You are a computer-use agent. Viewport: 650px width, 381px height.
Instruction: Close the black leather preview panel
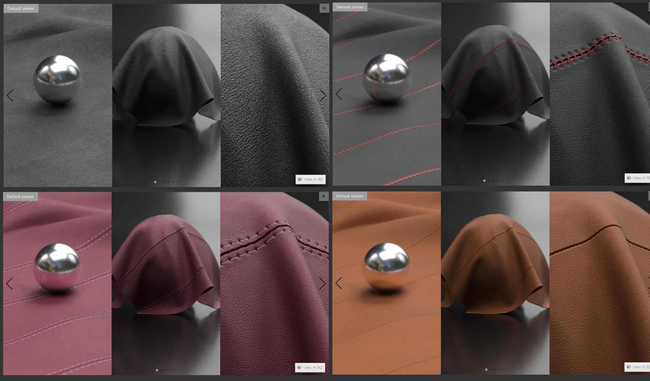324,8
